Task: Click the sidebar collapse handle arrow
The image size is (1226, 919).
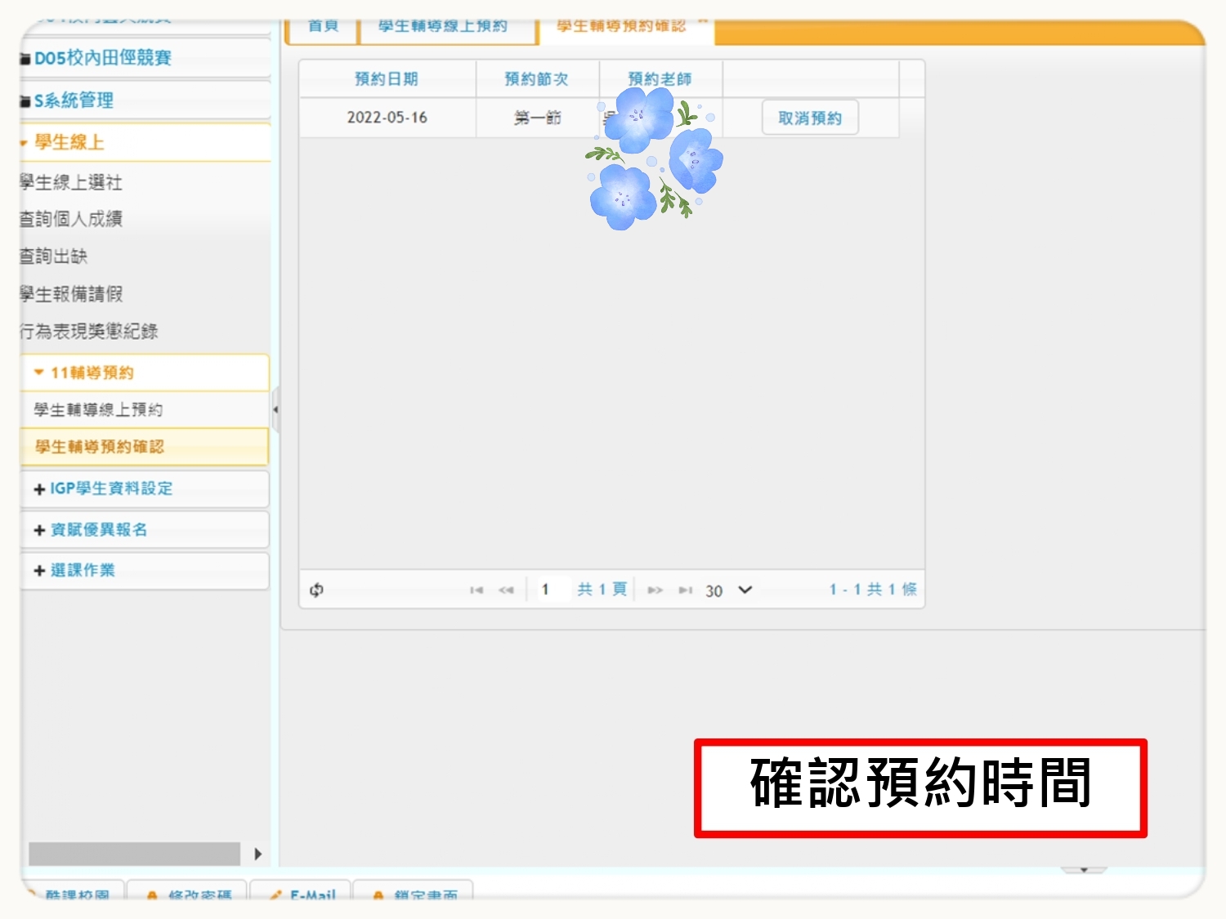Action: click(275, 409)
